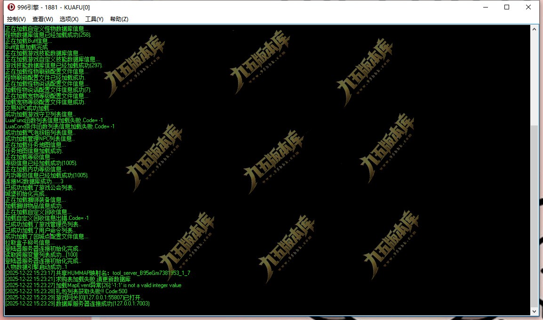Click log line 已成功加载了游戏管理员列表
The height and width of the screenshot is (320, 543).
pyautogui.click(x=43, y=224)
